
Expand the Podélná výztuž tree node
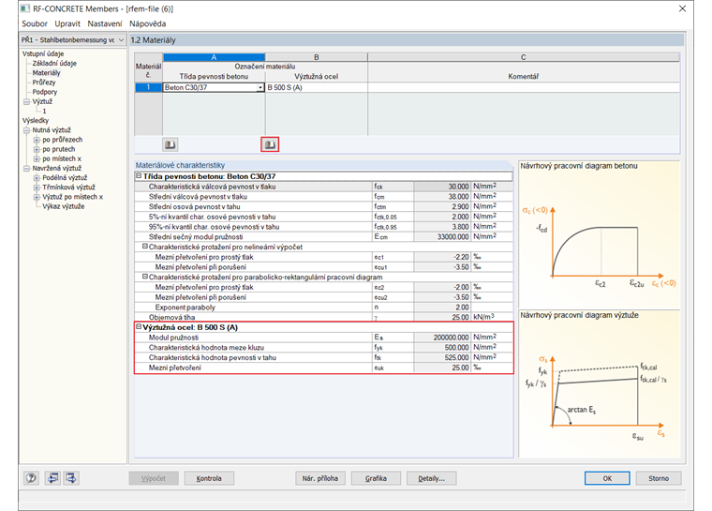point(37,178)
